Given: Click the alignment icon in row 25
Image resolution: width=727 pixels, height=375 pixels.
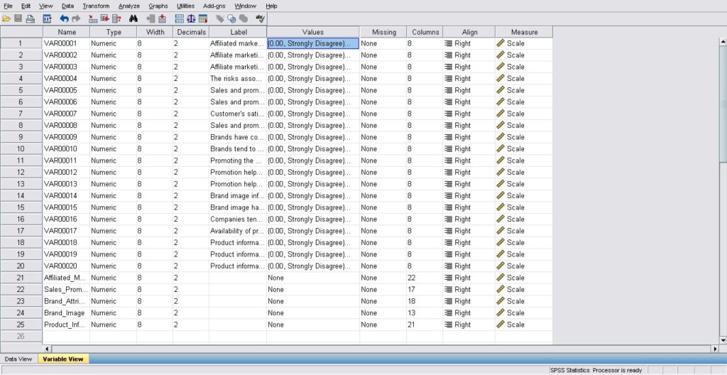Looking at the screenshot, I should coord(449,325).
